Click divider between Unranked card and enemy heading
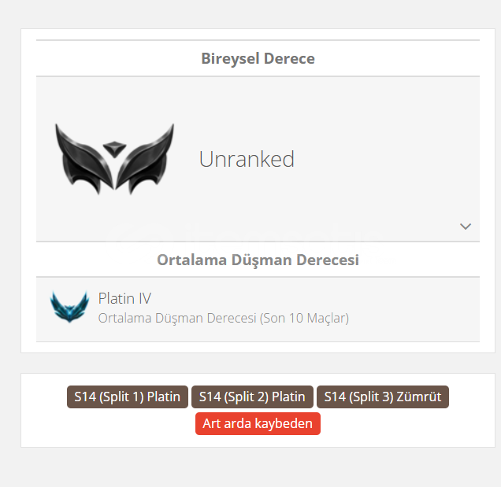 tap(258, 242)
